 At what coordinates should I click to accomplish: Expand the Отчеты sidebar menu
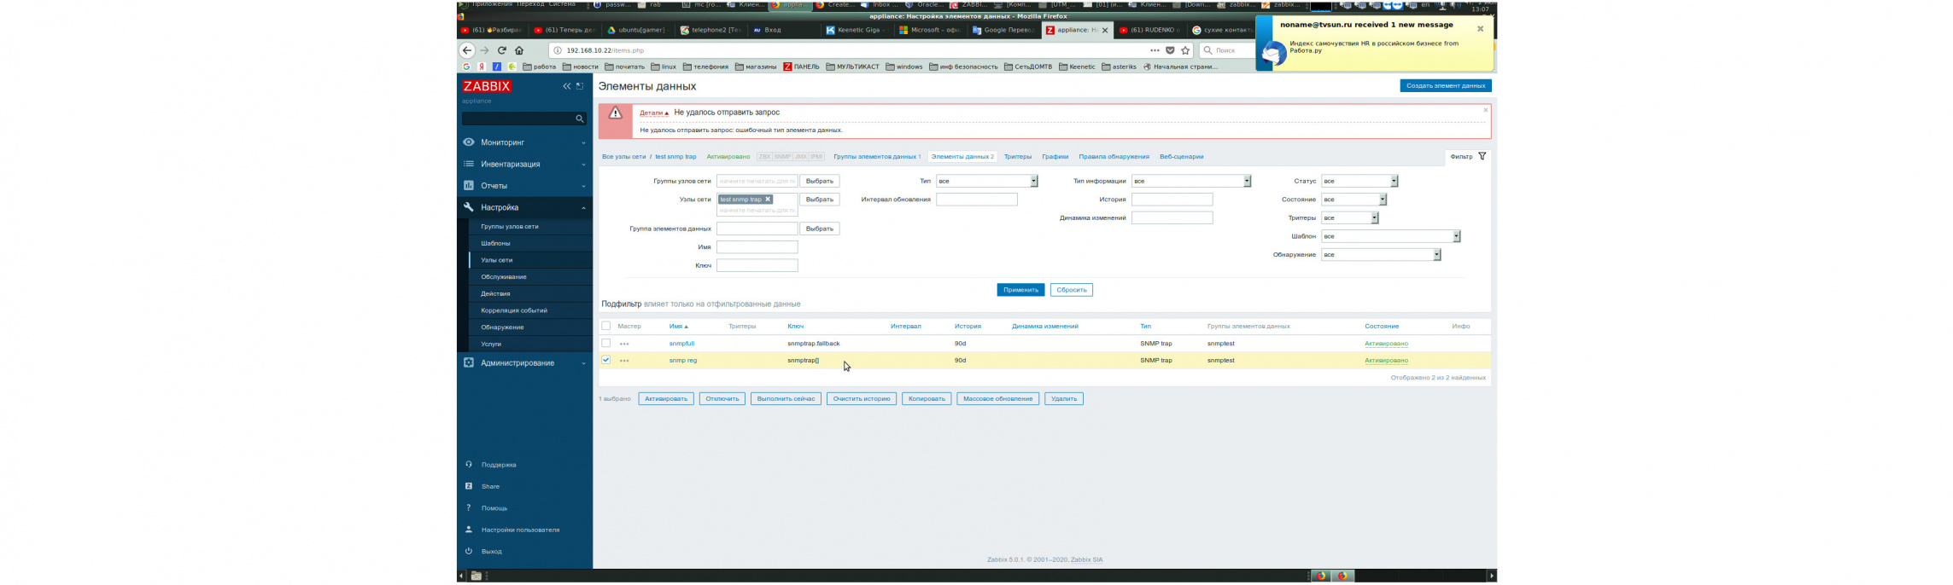click(524, 186)
